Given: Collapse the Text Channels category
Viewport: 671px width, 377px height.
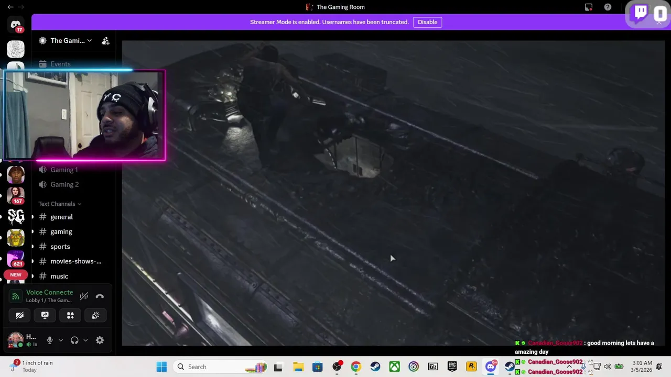Looking at the screenshot, I should [60, 204].
